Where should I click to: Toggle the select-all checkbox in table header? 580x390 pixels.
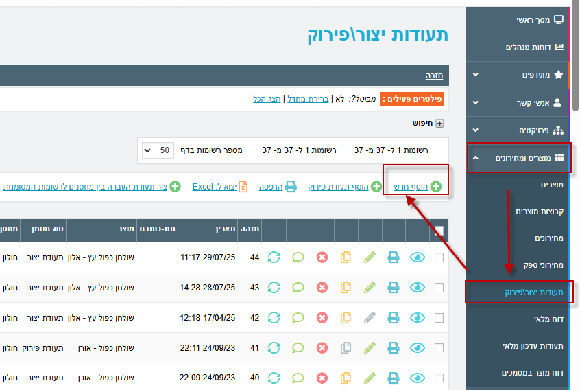[x=439, y=231]
